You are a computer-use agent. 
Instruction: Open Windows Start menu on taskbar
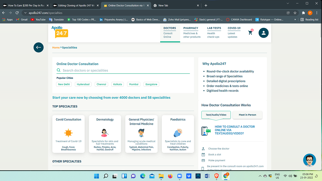point(96,176)
